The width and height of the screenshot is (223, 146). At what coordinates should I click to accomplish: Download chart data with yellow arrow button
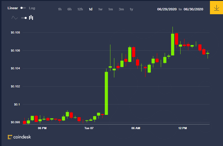pyautogui.click(x=216, y=8)
